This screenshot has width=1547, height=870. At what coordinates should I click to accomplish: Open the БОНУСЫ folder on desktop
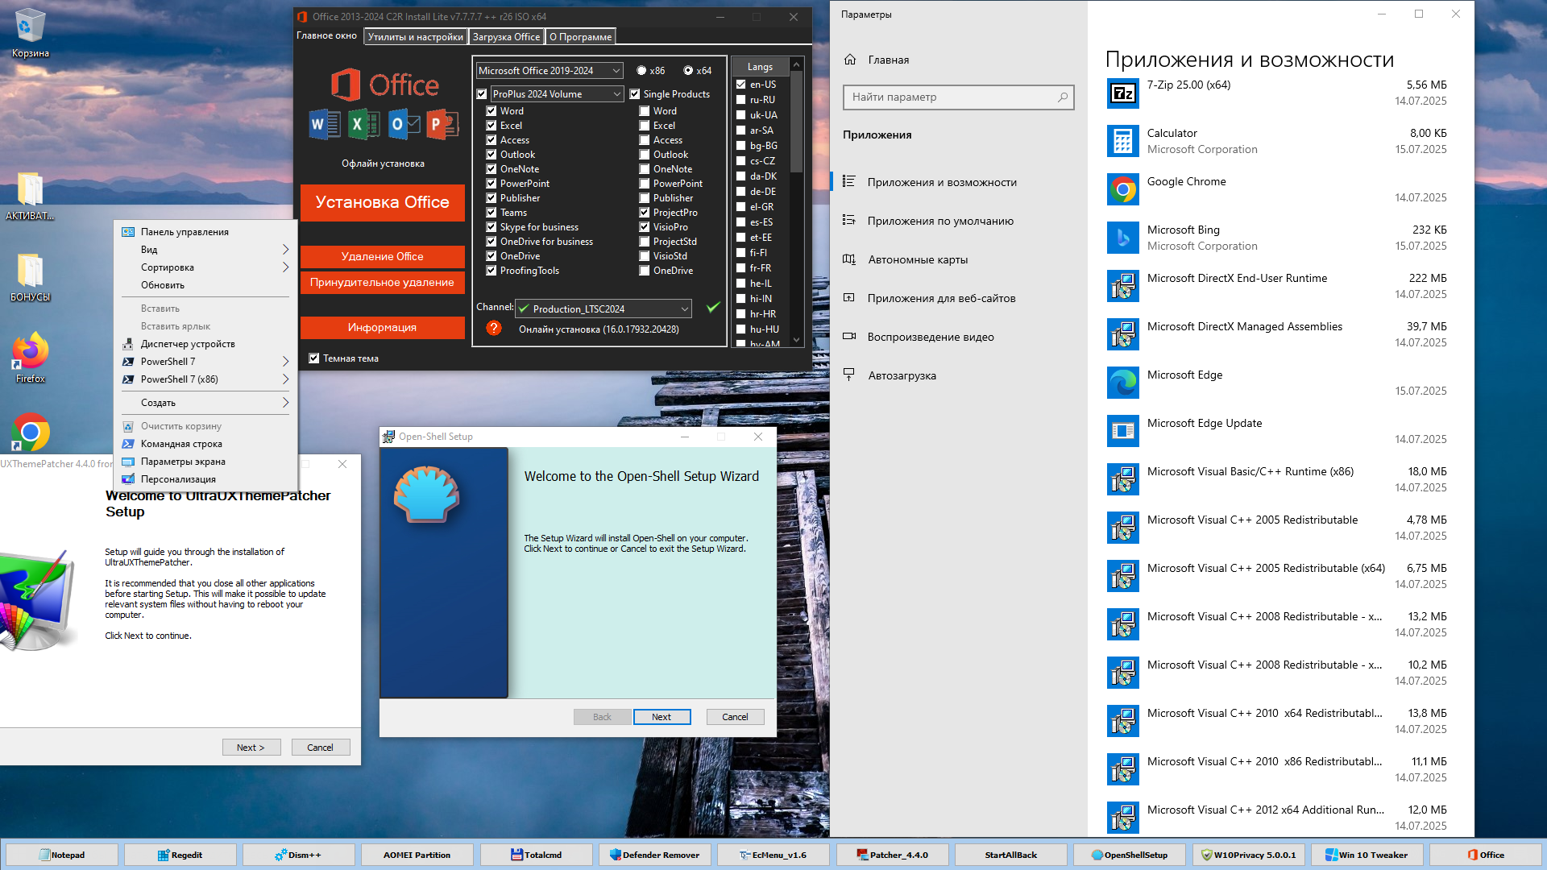click(x=30, y=277)
